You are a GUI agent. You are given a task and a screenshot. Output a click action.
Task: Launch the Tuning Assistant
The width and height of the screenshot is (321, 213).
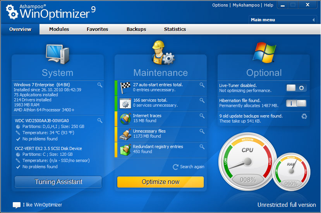(58, 182)
